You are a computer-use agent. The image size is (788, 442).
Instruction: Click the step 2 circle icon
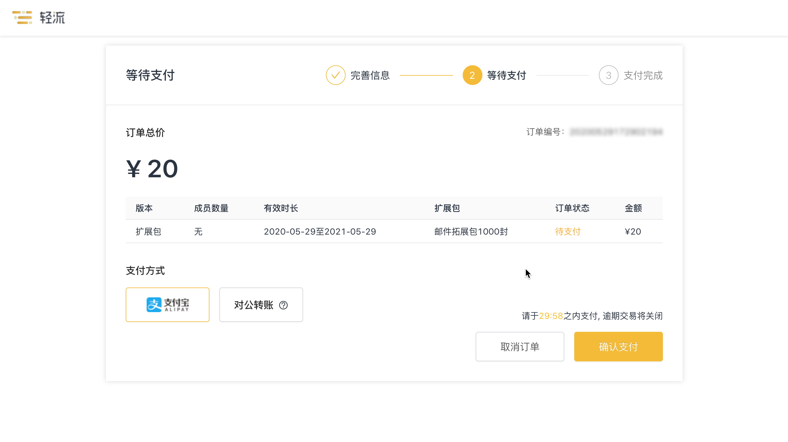(x=472, y=75)
